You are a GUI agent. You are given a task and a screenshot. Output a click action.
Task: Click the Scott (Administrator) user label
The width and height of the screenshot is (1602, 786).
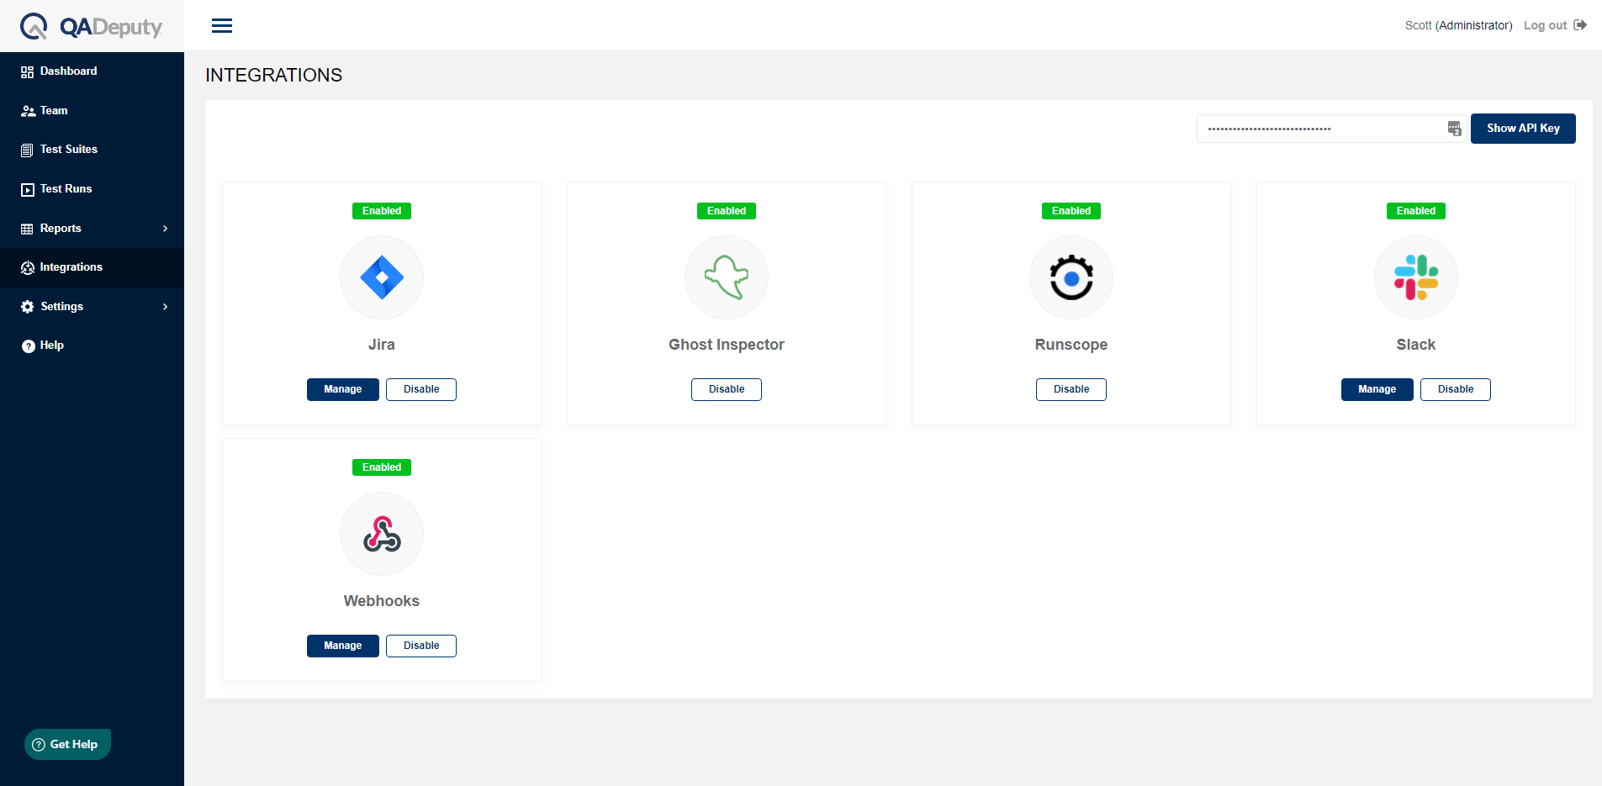pyautogui.click(x=1458, y=25)
